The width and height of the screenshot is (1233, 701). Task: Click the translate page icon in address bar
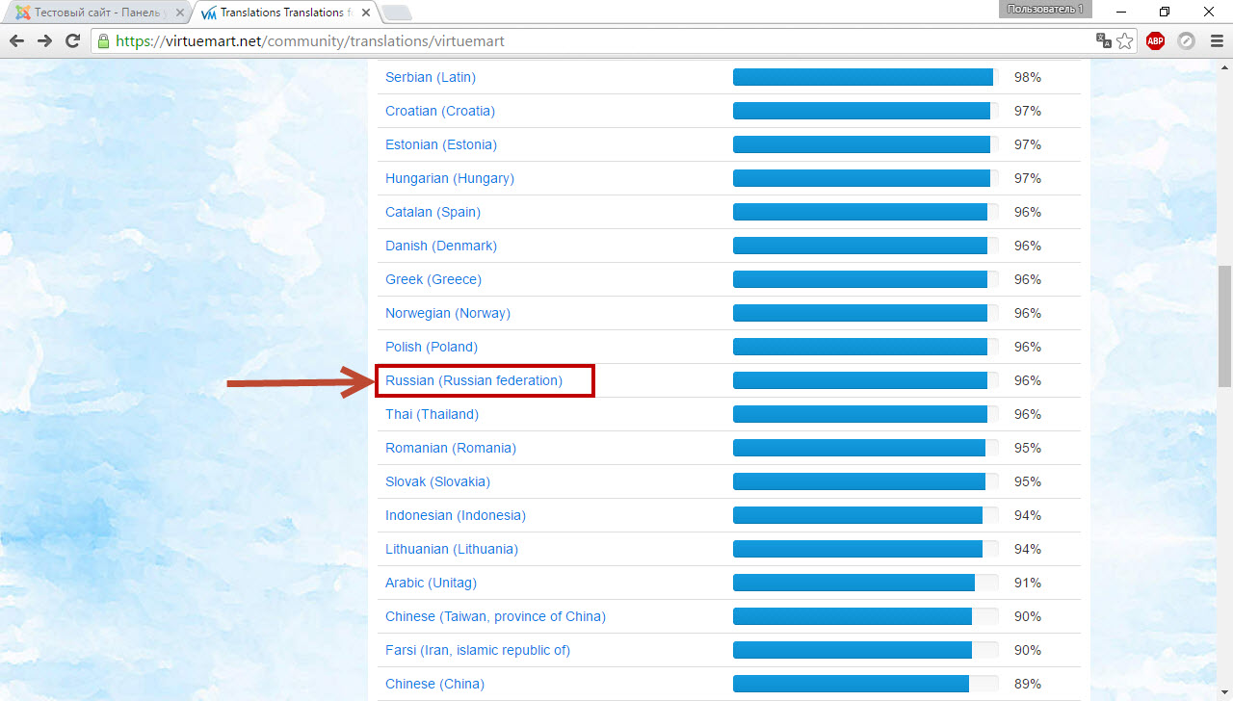[x=1103, y=41]
